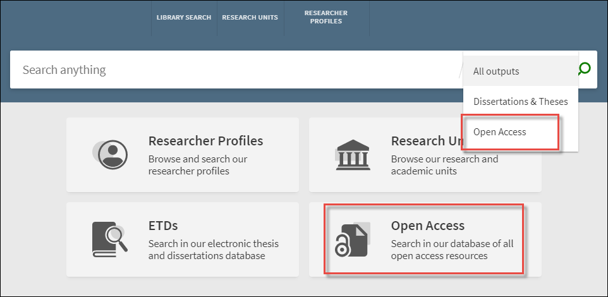This screenshot has width=608, height=297.
Task: Focus the Search anything input field
Action: (x=234, y=70)
